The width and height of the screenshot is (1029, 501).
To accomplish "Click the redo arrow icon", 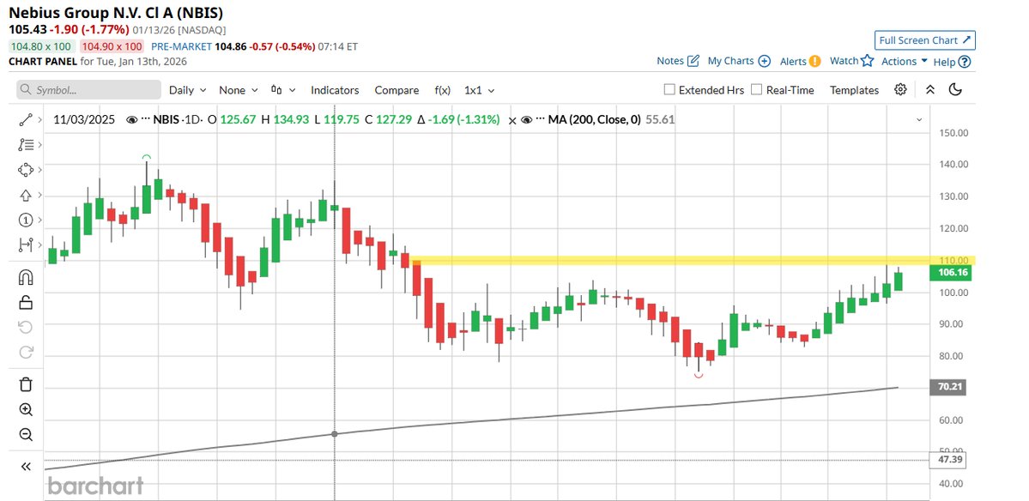I will point(26,352).
